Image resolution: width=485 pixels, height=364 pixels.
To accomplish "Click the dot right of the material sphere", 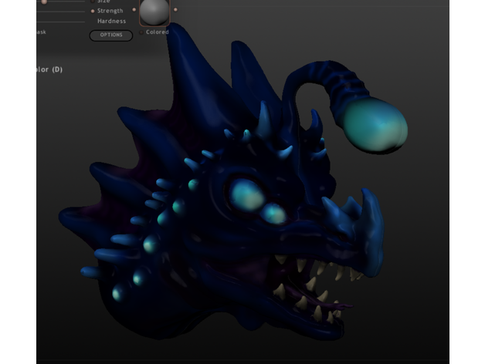I will [175, 10].
